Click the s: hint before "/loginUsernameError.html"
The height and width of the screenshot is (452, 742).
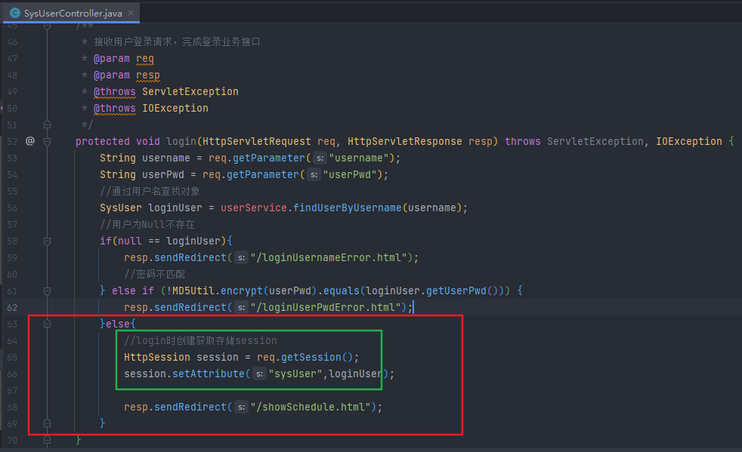coord(241,257)
